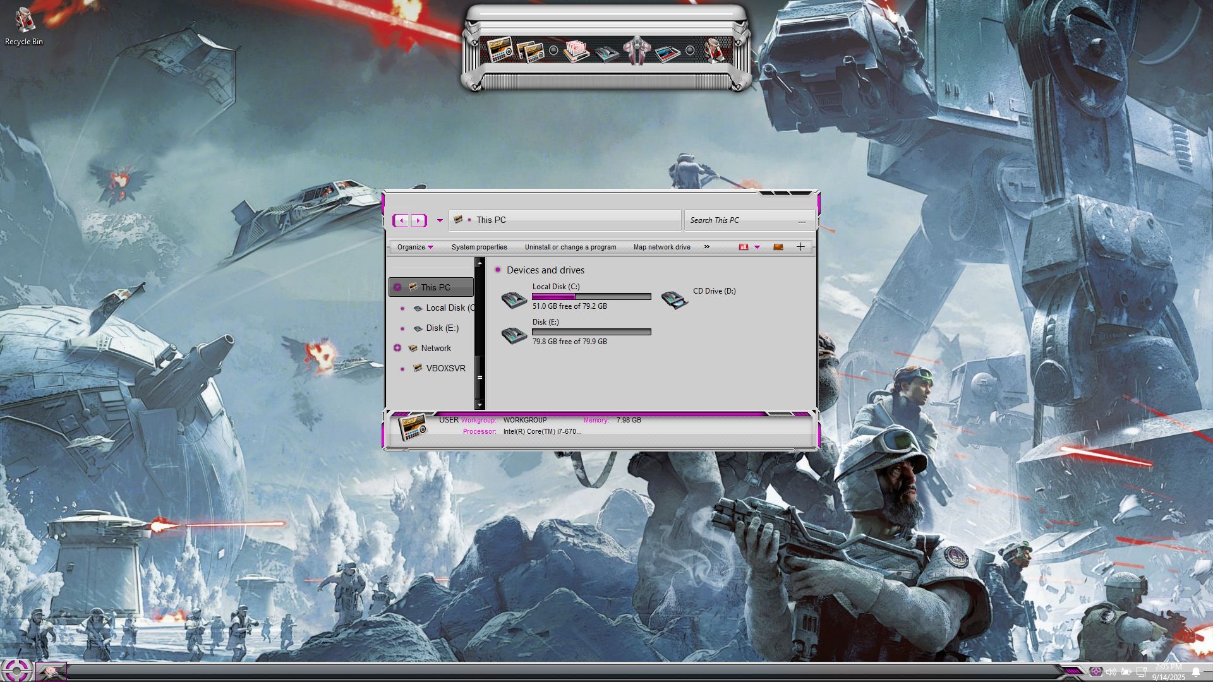Toggle the preview pane orange icon
This screenshot has height=682, width=1213.
(778, 247)
